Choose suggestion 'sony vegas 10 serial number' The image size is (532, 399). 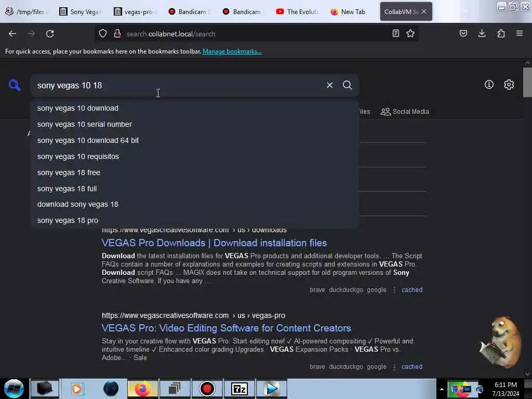(194, 124)
